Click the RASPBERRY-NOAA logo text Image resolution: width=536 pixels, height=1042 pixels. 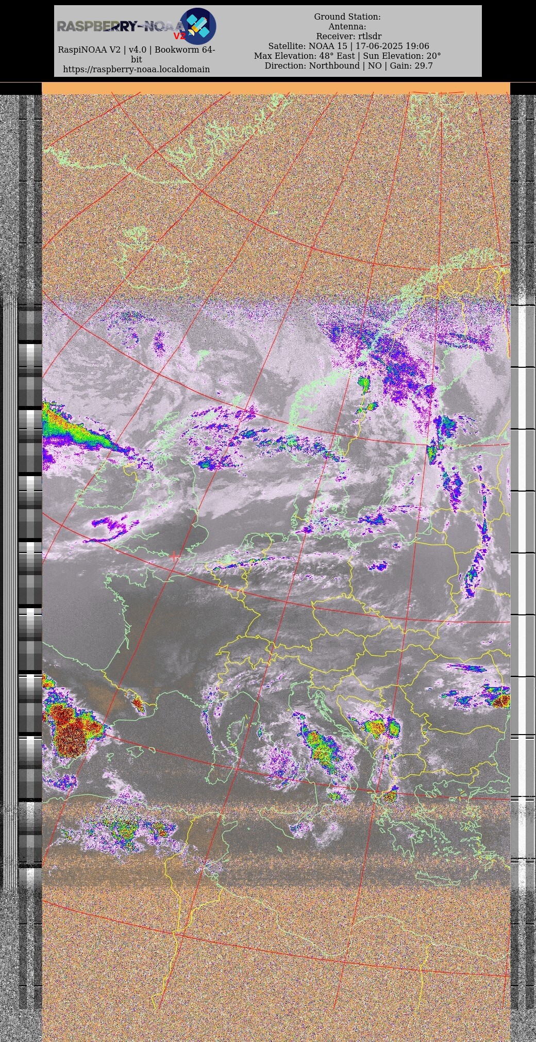click(x=121, y=27)
